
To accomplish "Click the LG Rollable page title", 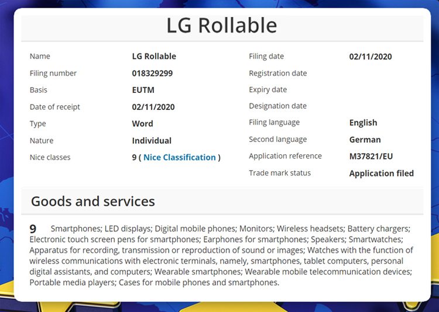I will point(222,26).
